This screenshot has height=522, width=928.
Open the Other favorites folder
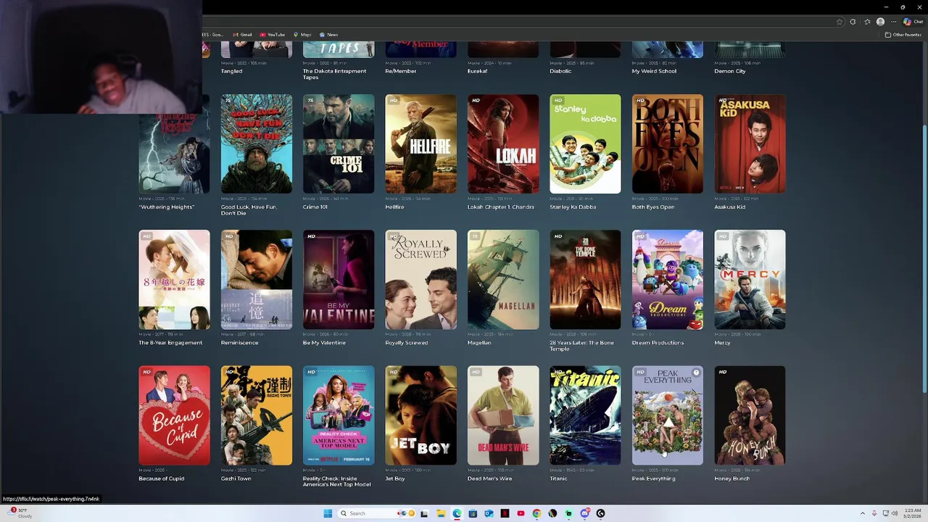(x=903, y=35)
